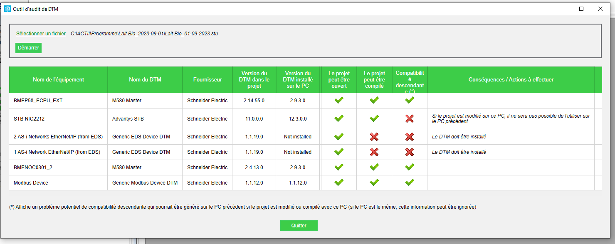Click green checkmark for BMENOC0301_2 compile status
The width and height of the screenshot is (615, 244).
click(x=374, y=167)
